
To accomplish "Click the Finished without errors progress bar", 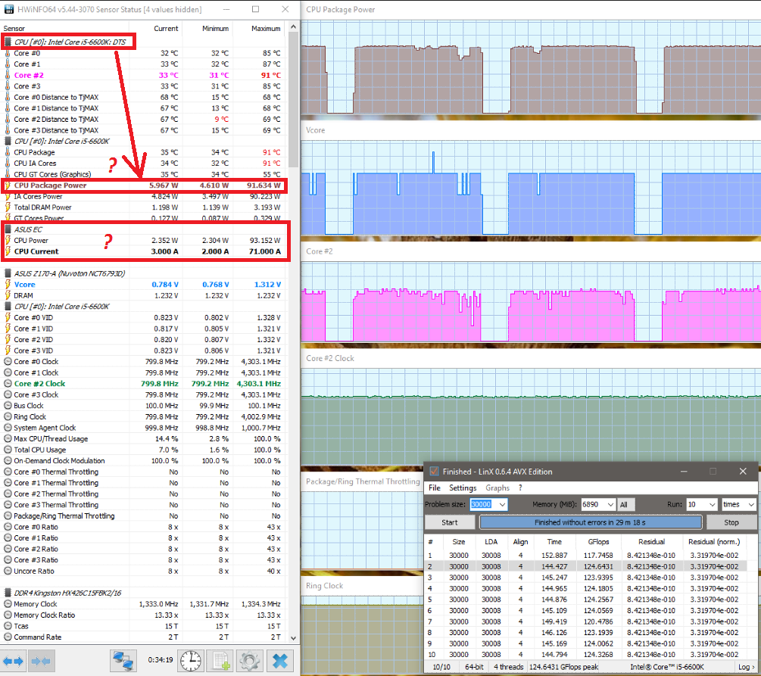I will pyautogui.click(x=590, y=522).
